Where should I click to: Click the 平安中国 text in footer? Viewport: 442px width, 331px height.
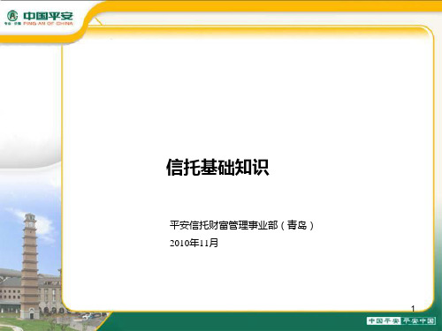click(418, 320)
